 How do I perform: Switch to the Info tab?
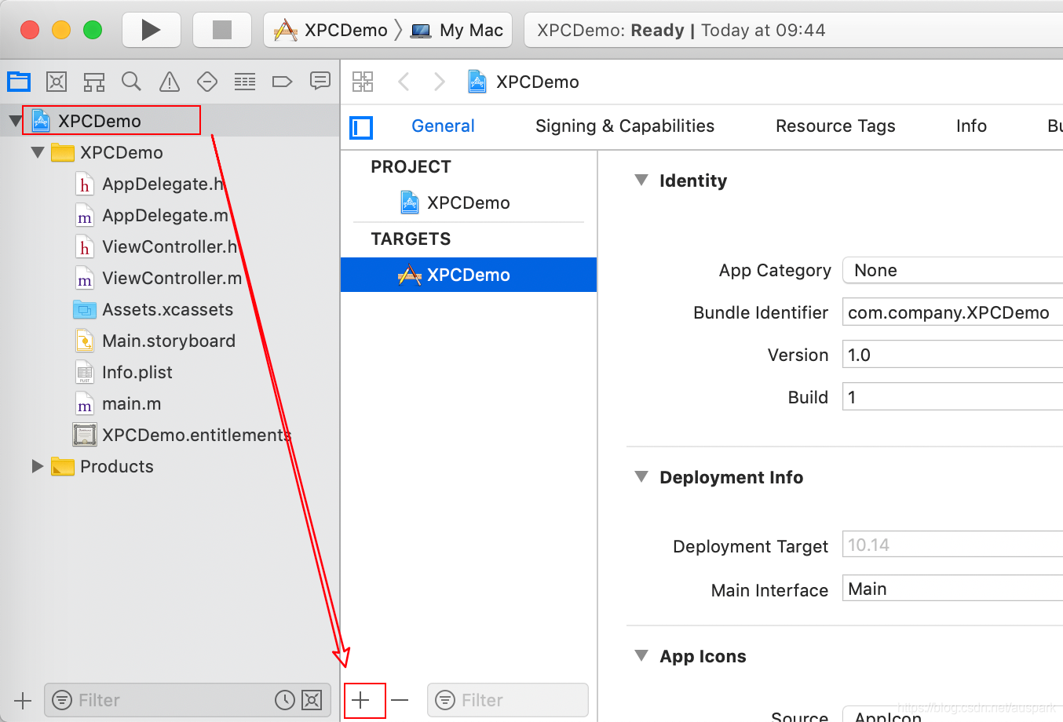pyautogui.click(x=971, y=126)
